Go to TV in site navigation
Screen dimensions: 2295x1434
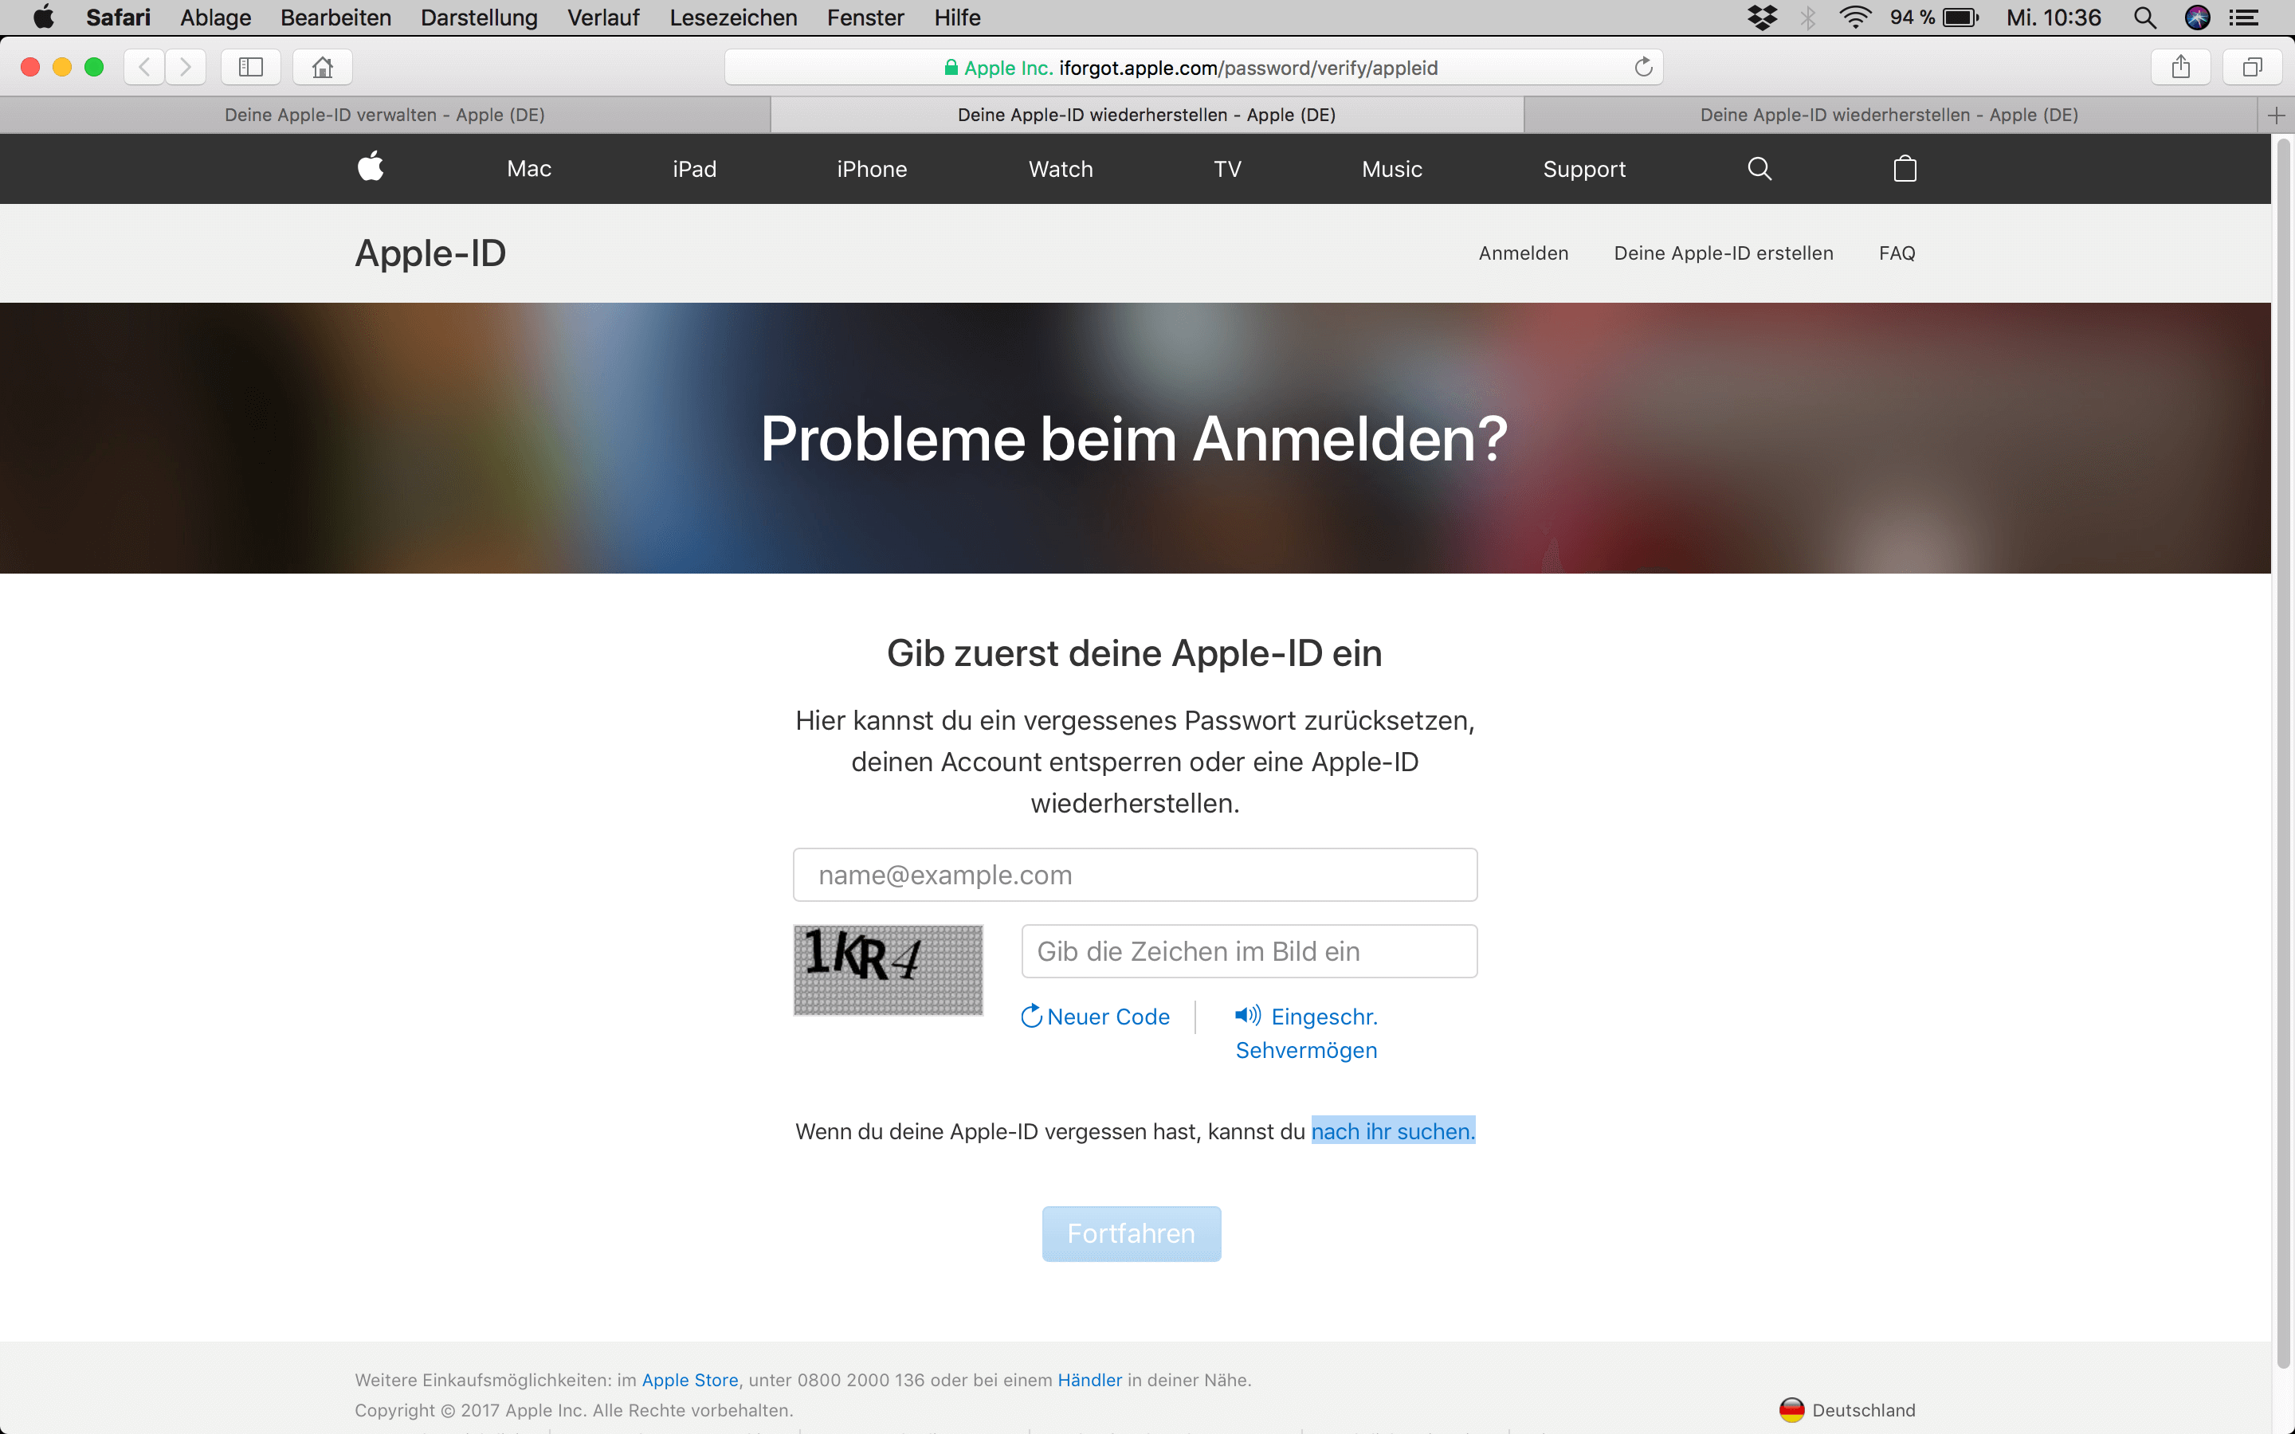tap(1227, 169)
